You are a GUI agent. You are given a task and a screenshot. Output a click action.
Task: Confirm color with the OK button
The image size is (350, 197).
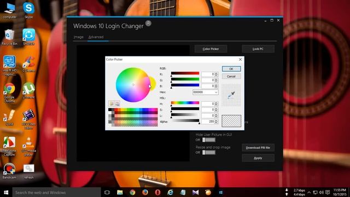pos(231,69)
